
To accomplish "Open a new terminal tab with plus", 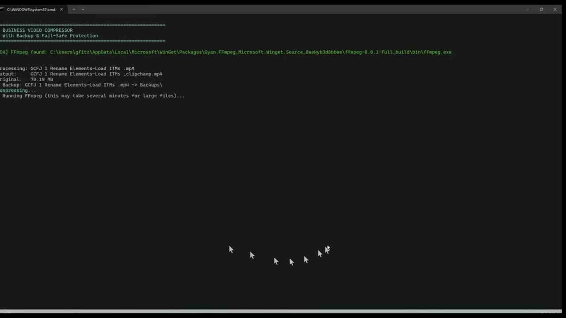I will tap(74, 9).
